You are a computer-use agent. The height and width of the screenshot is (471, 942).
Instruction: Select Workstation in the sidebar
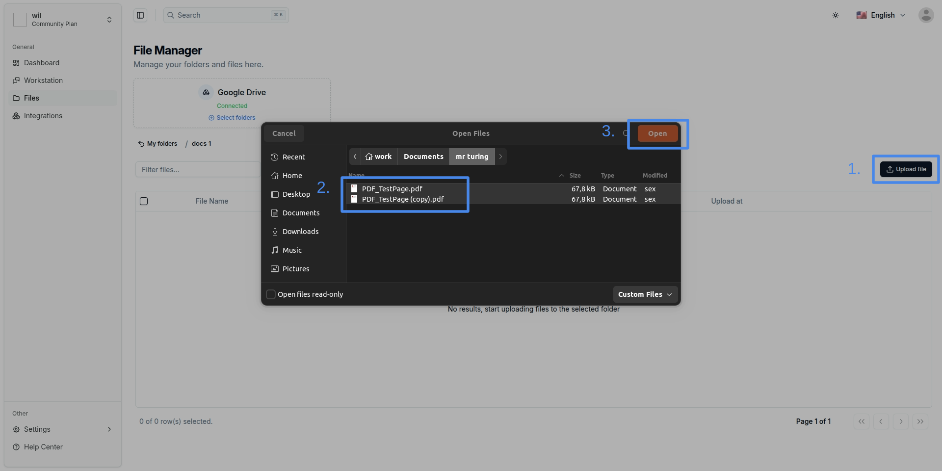pos(43,80)
